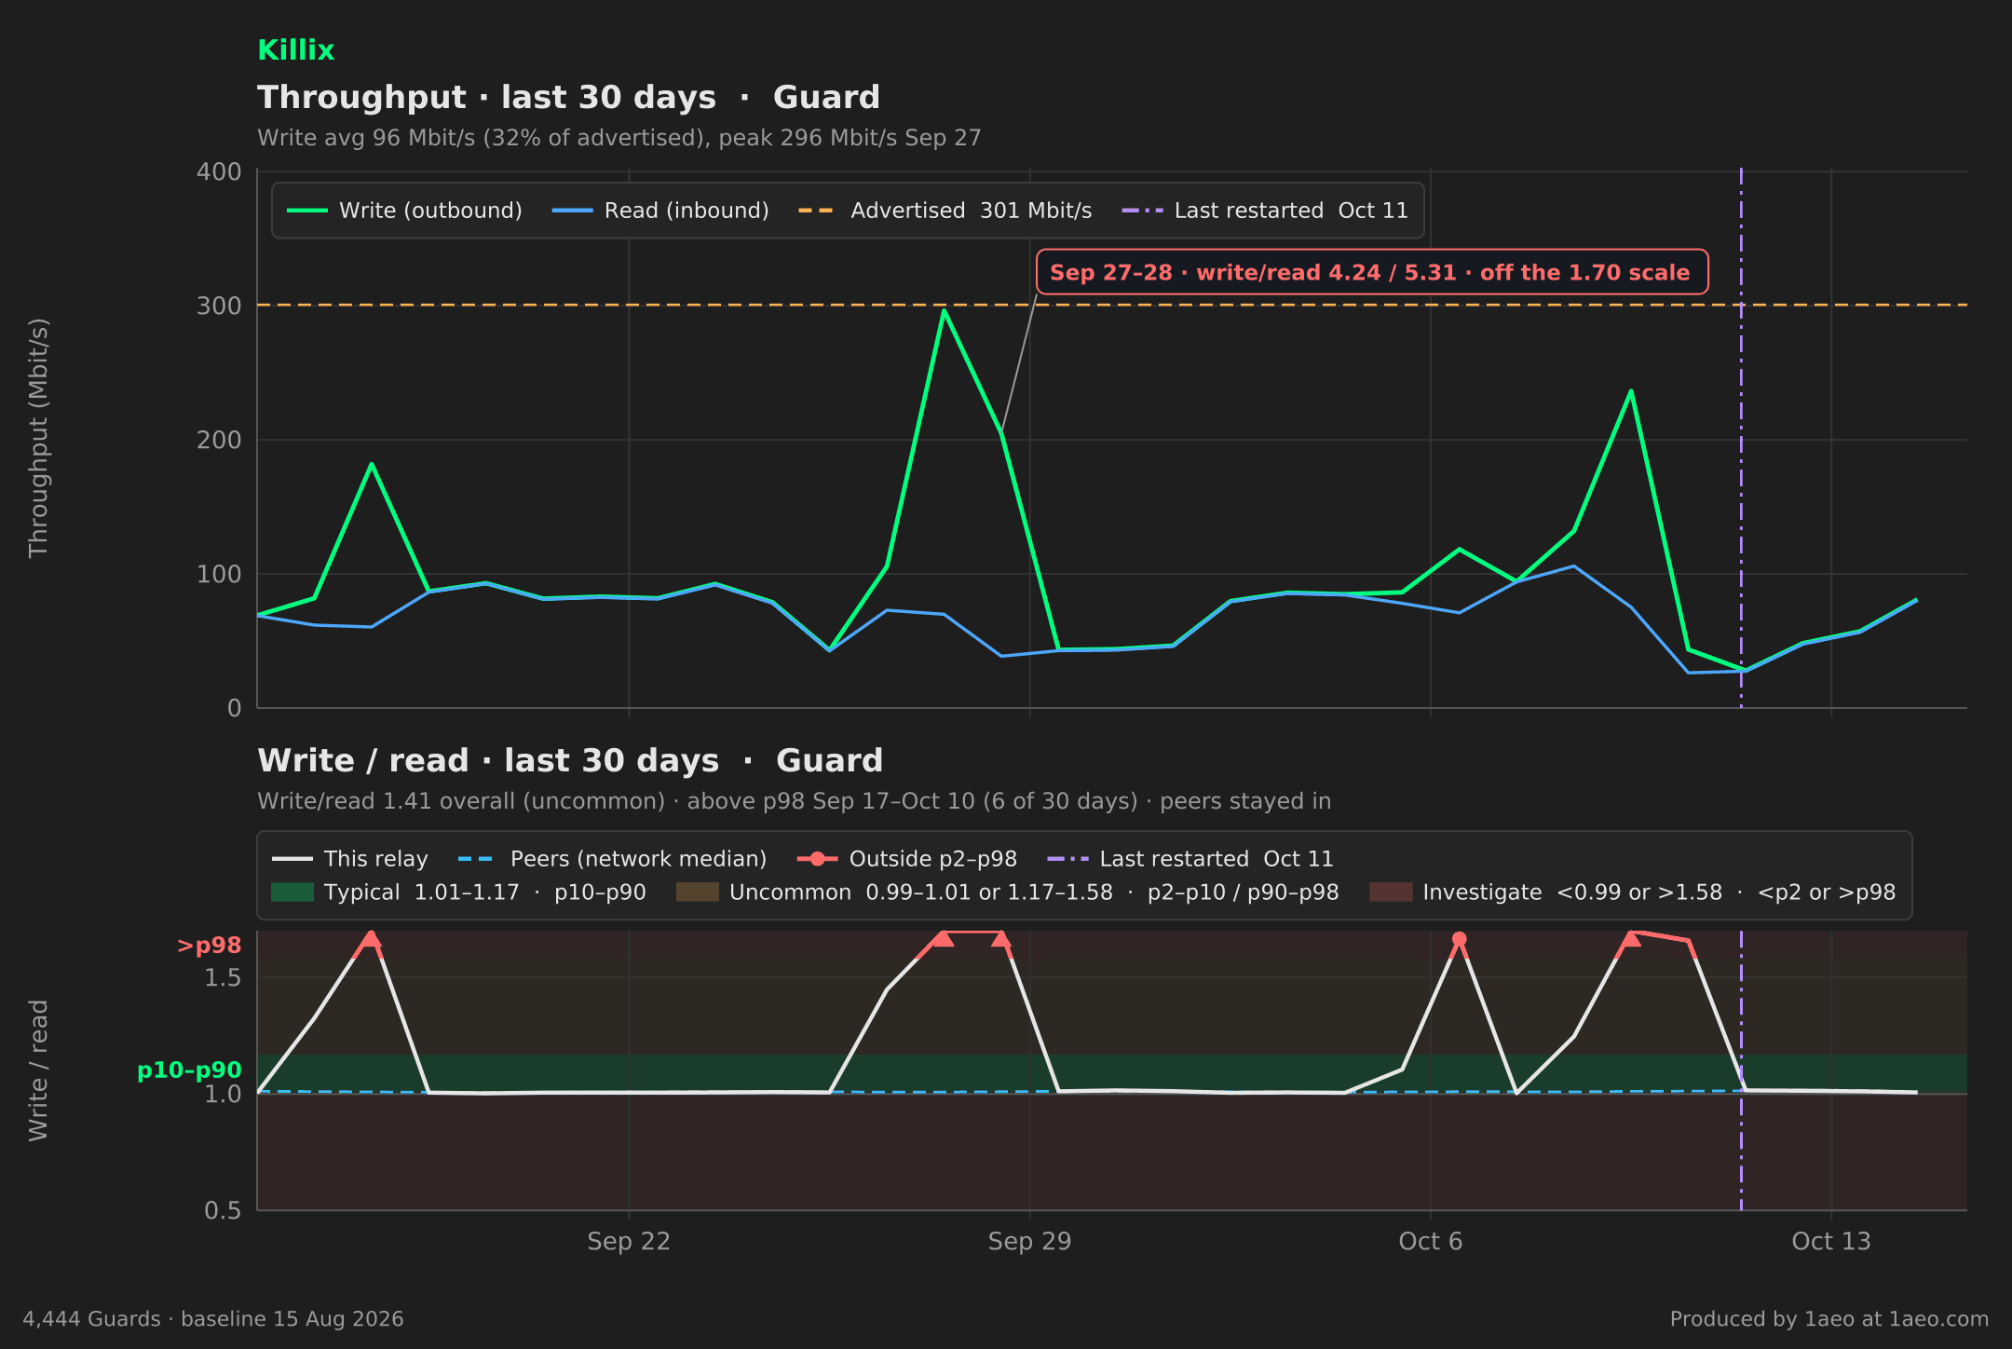Viewport: 2012px width, 1349px height.
Task: Click the Produced by 1aeo footer credit
Action: (1829, 1319)
